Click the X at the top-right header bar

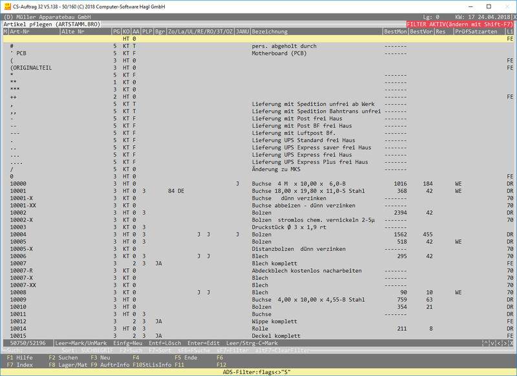tap(512, 17)
